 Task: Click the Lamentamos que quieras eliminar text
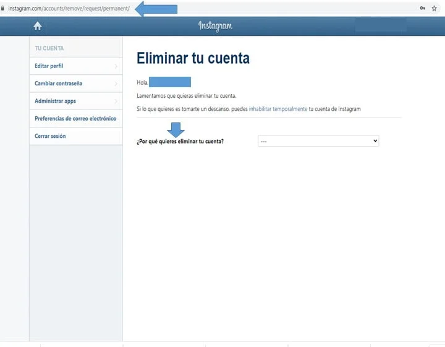pyautogui.click(x=186, y=96)
